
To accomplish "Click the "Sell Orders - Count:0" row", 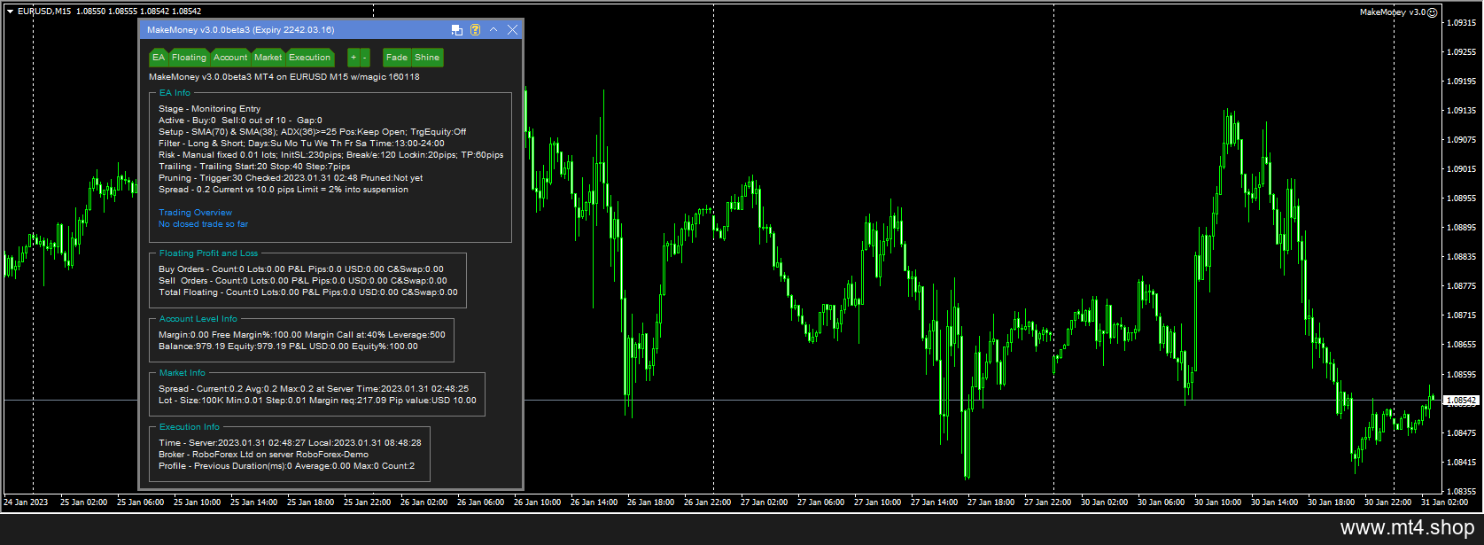I will 303,281.
